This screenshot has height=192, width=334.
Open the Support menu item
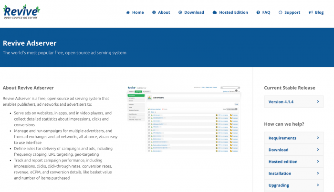[292, 12]
